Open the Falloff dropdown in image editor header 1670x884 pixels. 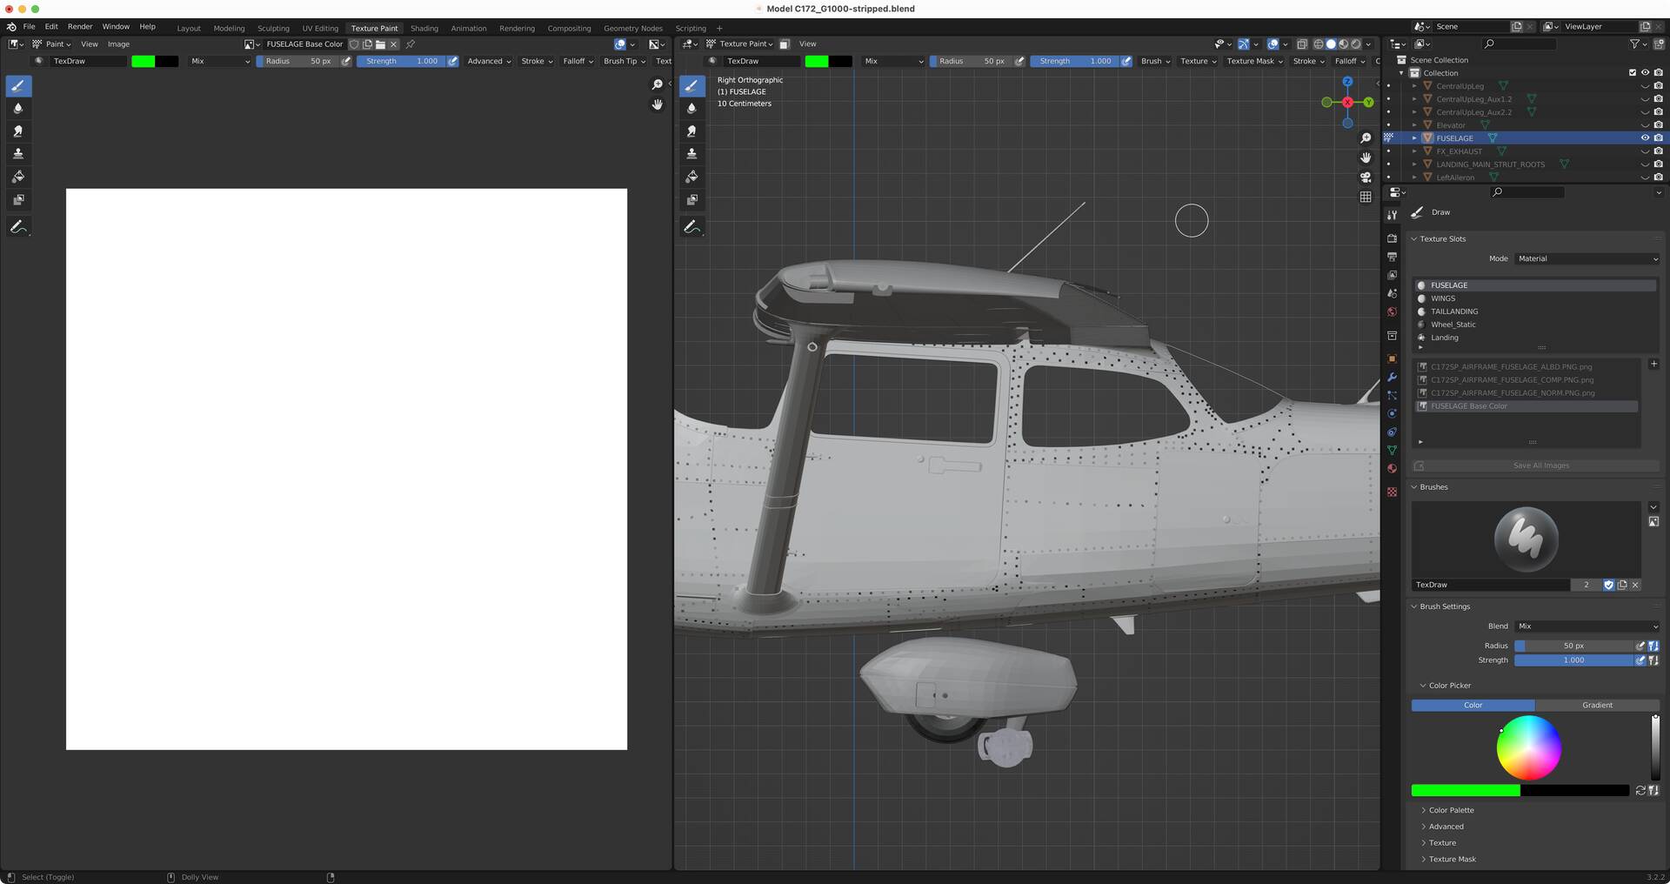coord(578,62)
